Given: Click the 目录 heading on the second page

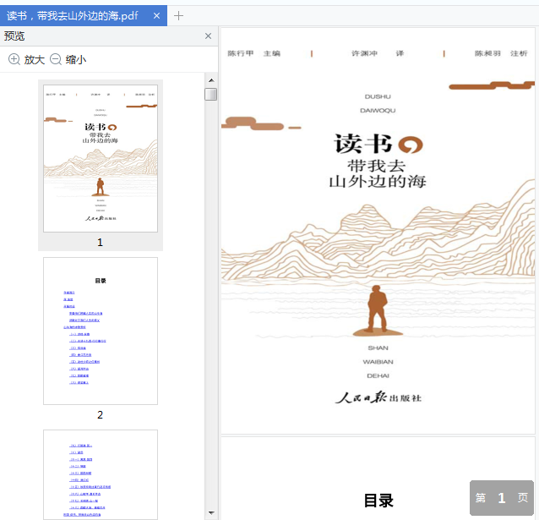Looking at the screenshot, I should tap(378, 501).
